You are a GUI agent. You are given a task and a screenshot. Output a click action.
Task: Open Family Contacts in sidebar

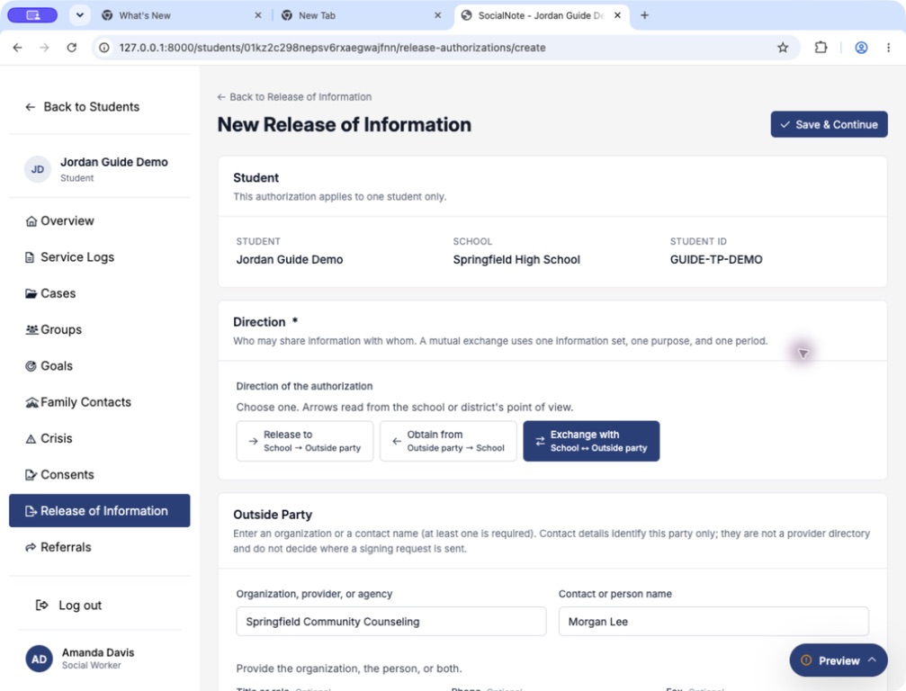pos(99,402)
